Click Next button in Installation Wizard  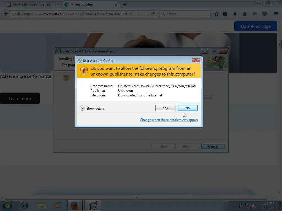pos(187,146)
